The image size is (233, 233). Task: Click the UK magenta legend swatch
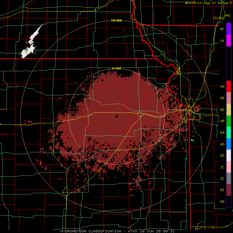[x=229, y=41]
